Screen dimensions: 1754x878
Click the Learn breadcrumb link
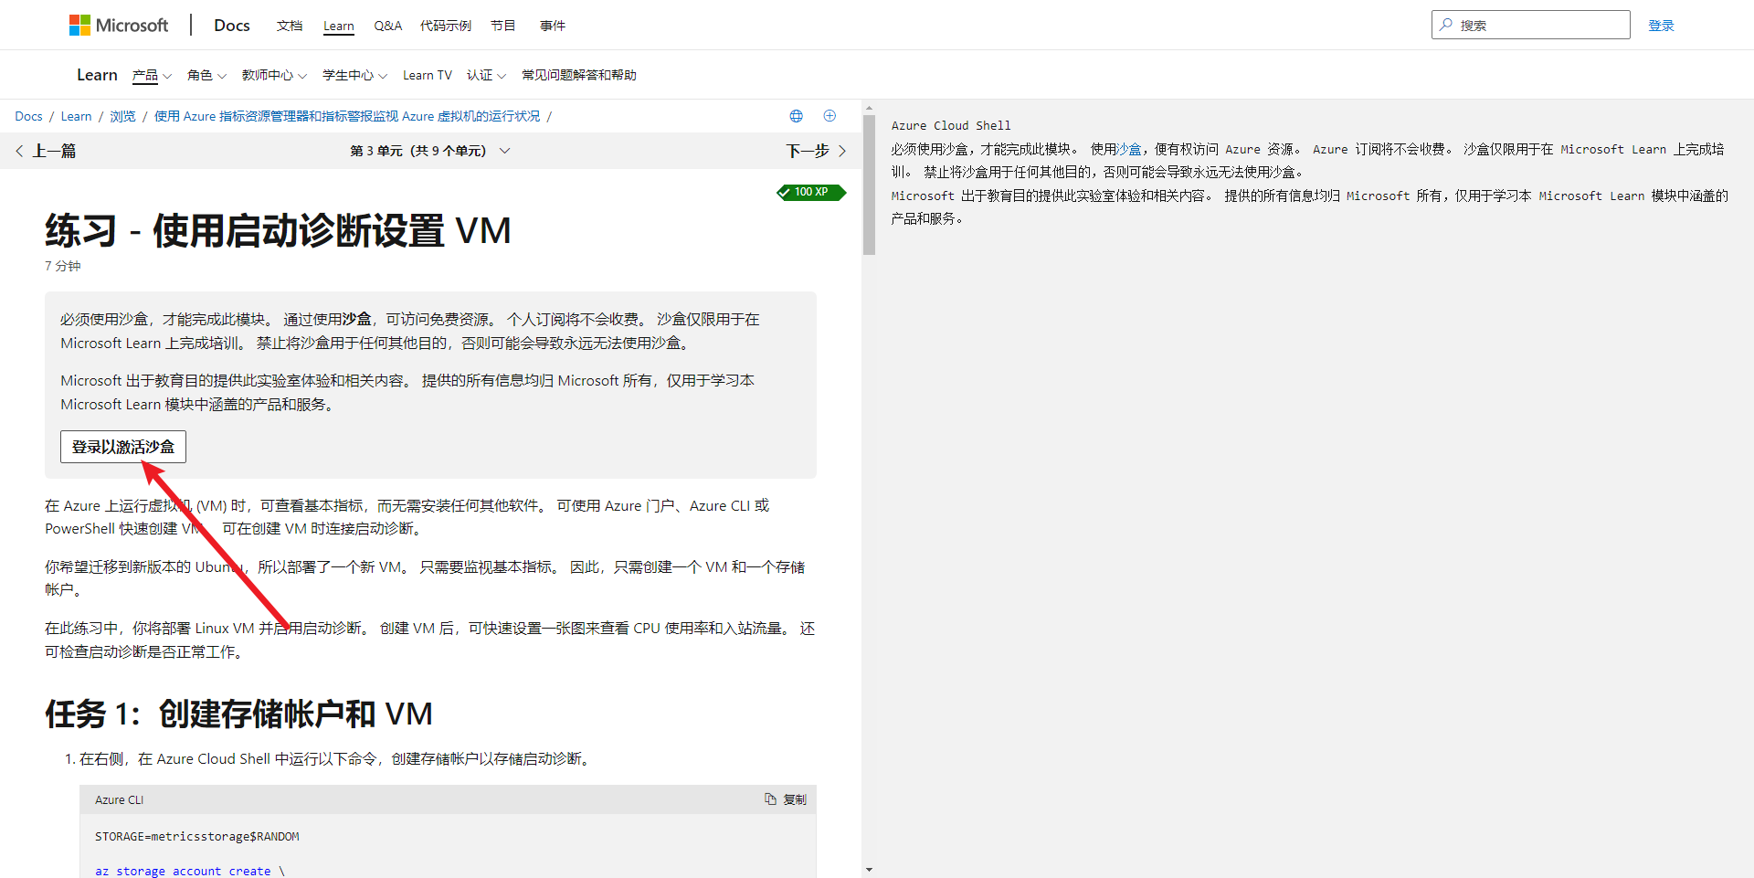click(x=76, y=116)
